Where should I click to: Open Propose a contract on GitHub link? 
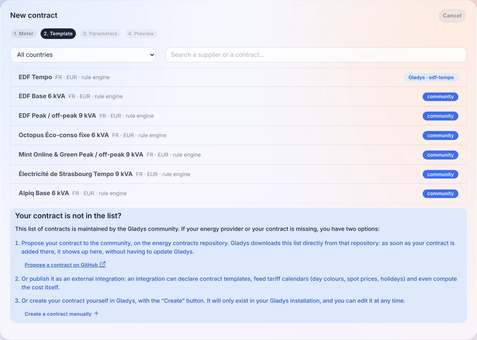65,265
